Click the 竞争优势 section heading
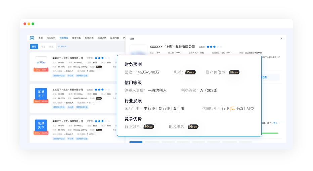 point(133,119)
